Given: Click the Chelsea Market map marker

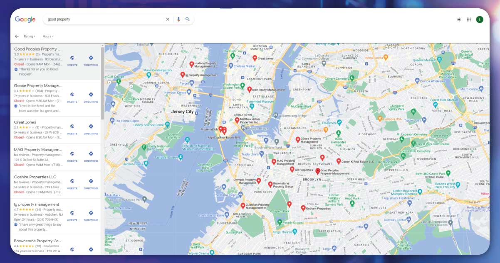Looking at the screenshot, I should [231, 66].
